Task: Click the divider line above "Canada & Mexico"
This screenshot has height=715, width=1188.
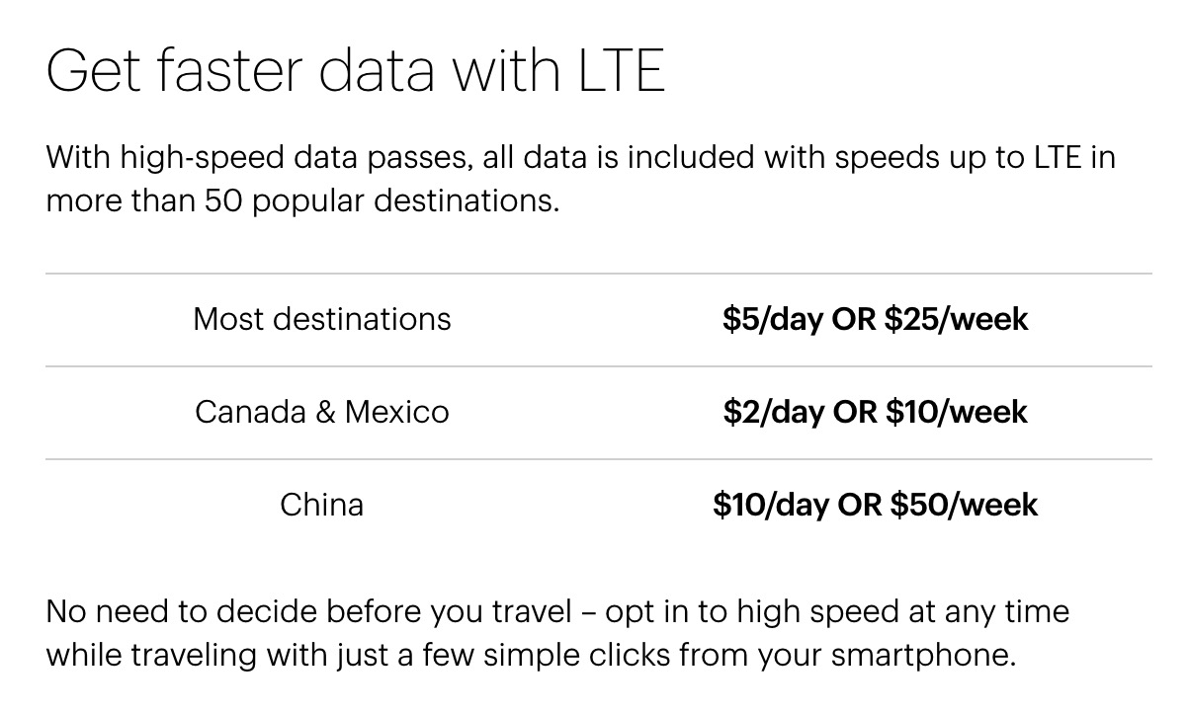Action: (598, 366)
